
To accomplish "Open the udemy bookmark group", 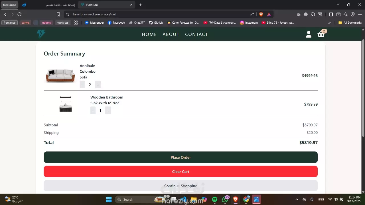I will pos(46,22).
